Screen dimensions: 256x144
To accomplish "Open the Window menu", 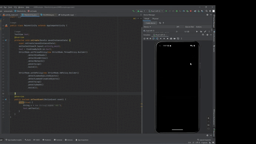I will pyautogui.click(x=21, y=7).
